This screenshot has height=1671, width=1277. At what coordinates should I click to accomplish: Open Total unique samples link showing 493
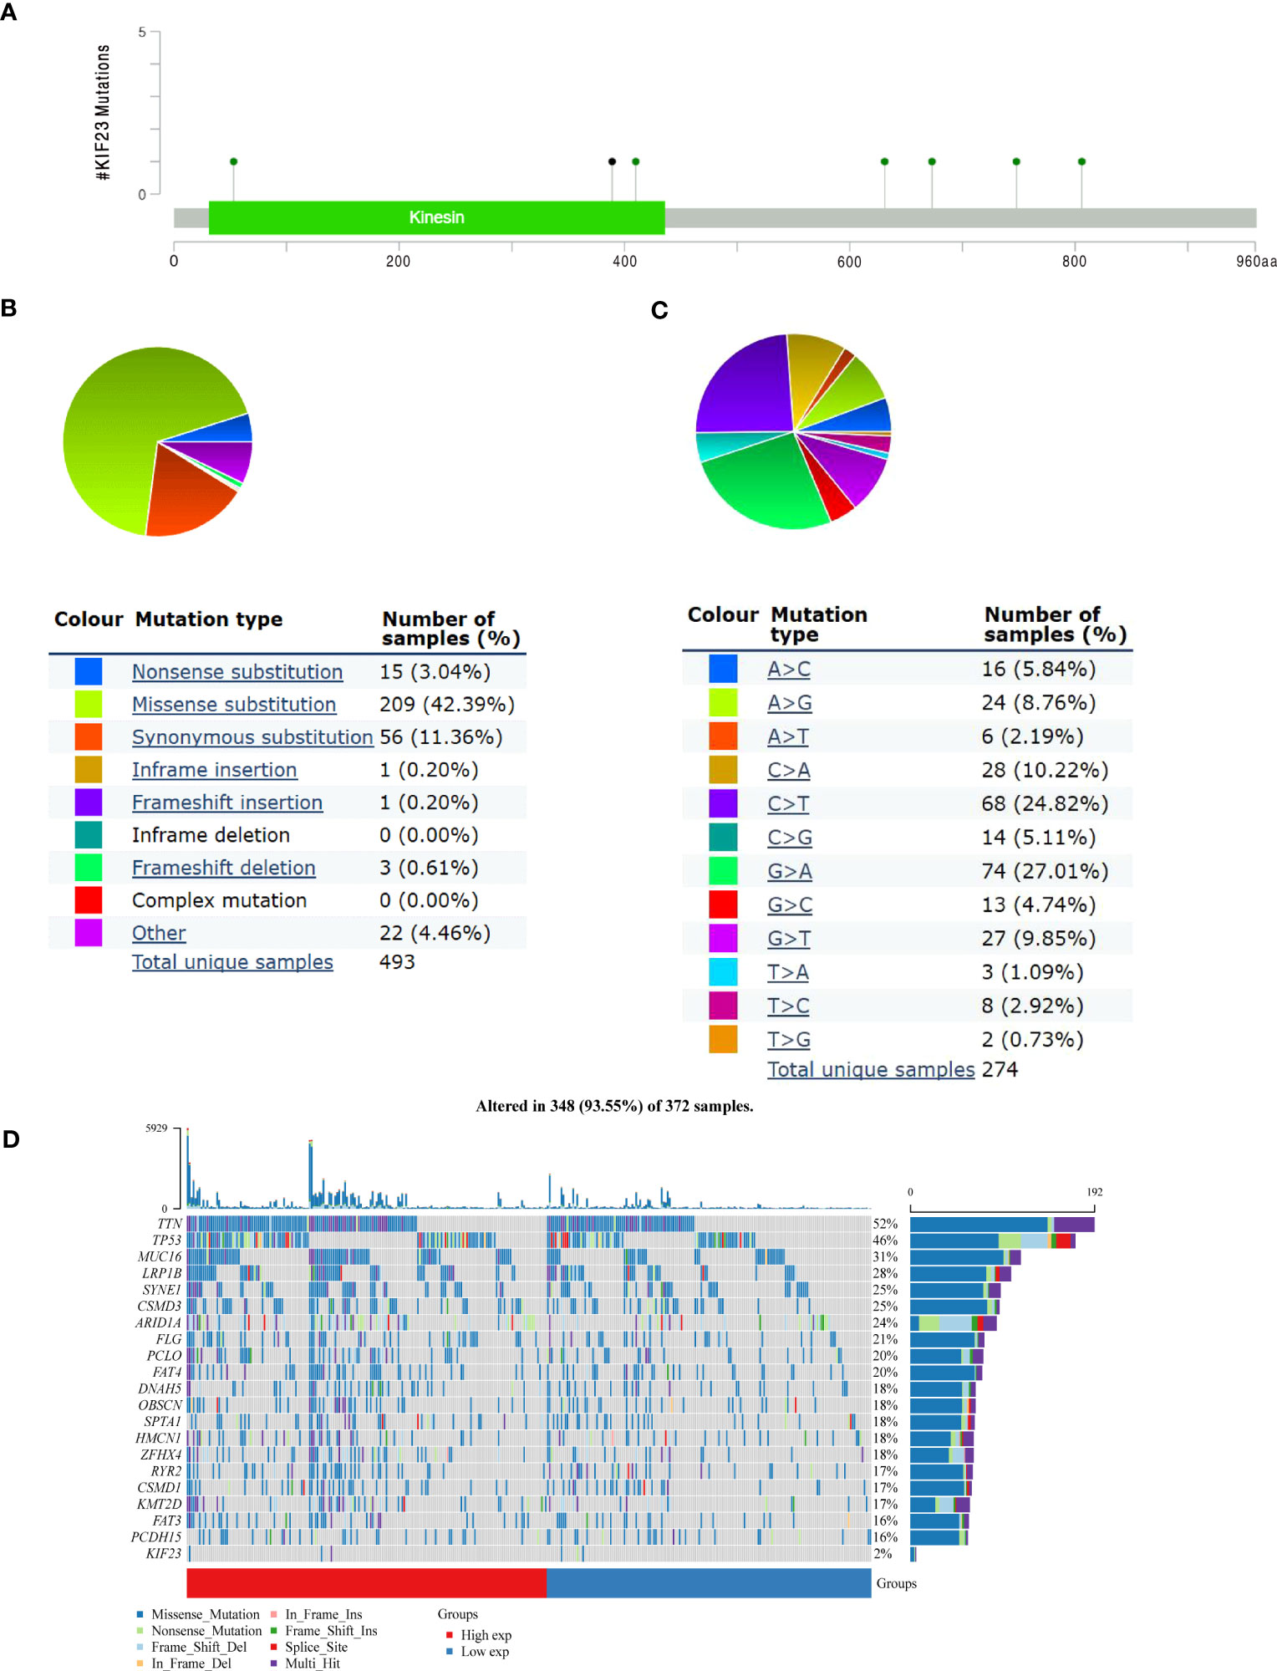[232, 962]
